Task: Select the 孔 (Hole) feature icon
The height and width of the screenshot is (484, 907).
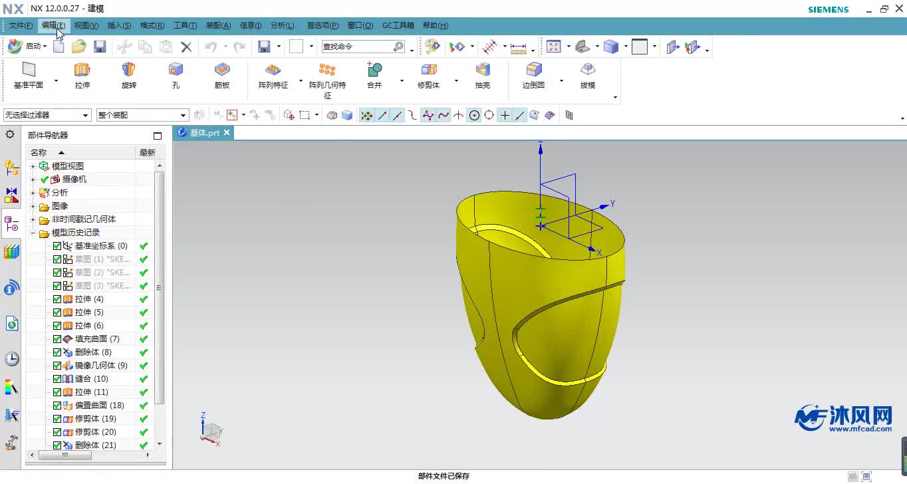Action: coord(175,70)
